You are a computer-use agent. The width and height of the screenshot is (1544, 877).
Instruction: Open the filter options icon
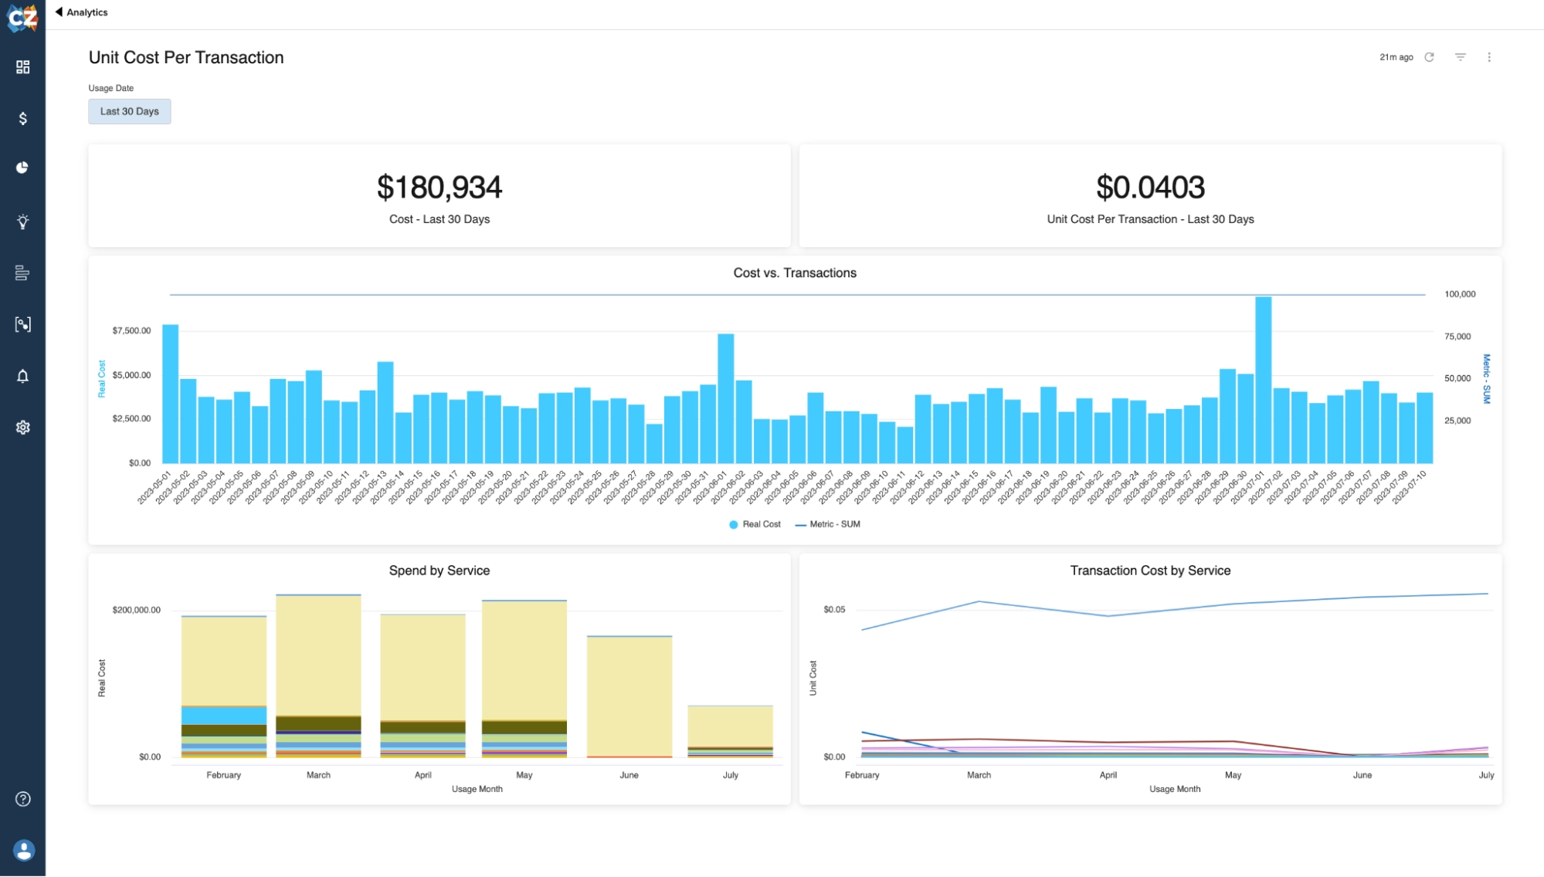tap(1460, 56)
